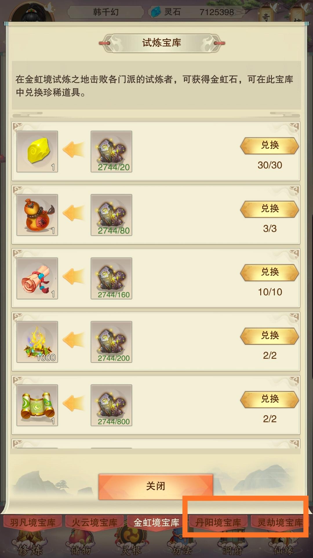Tap the blue 灵石 currency gem icon

(156, 12)
